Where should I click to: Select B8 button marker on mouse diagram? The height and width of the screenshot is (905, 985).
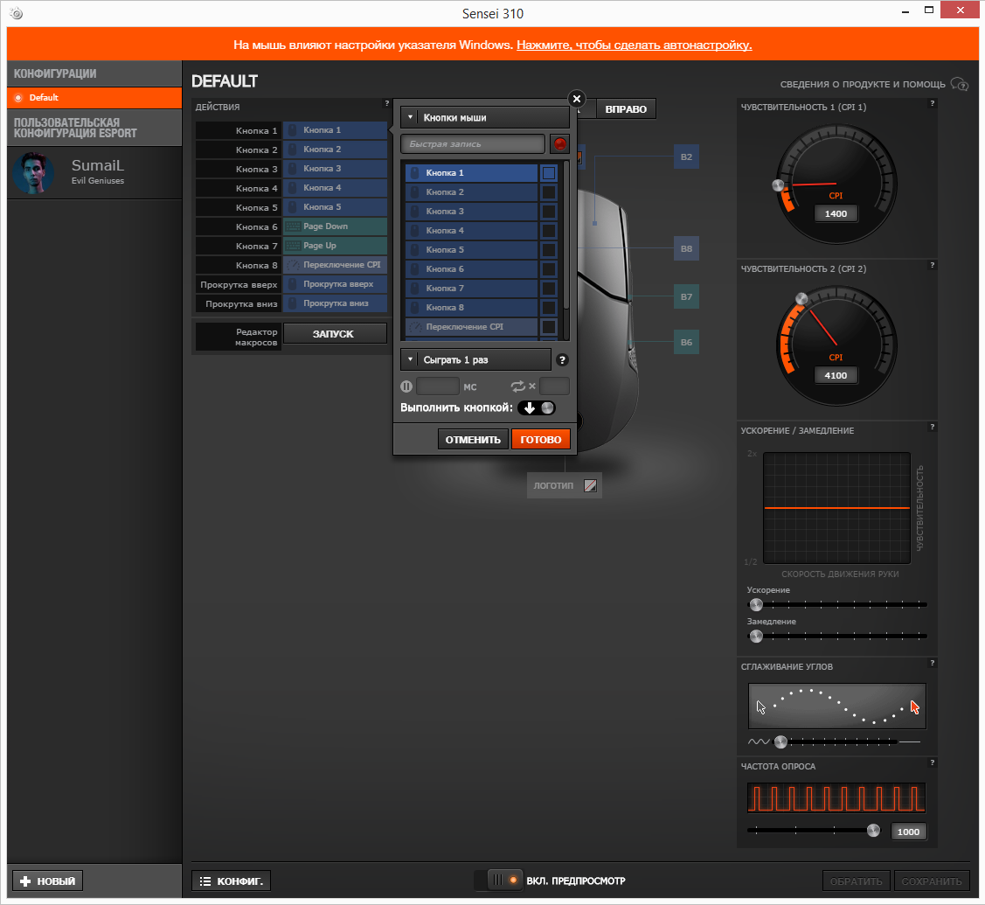[686, 249]
